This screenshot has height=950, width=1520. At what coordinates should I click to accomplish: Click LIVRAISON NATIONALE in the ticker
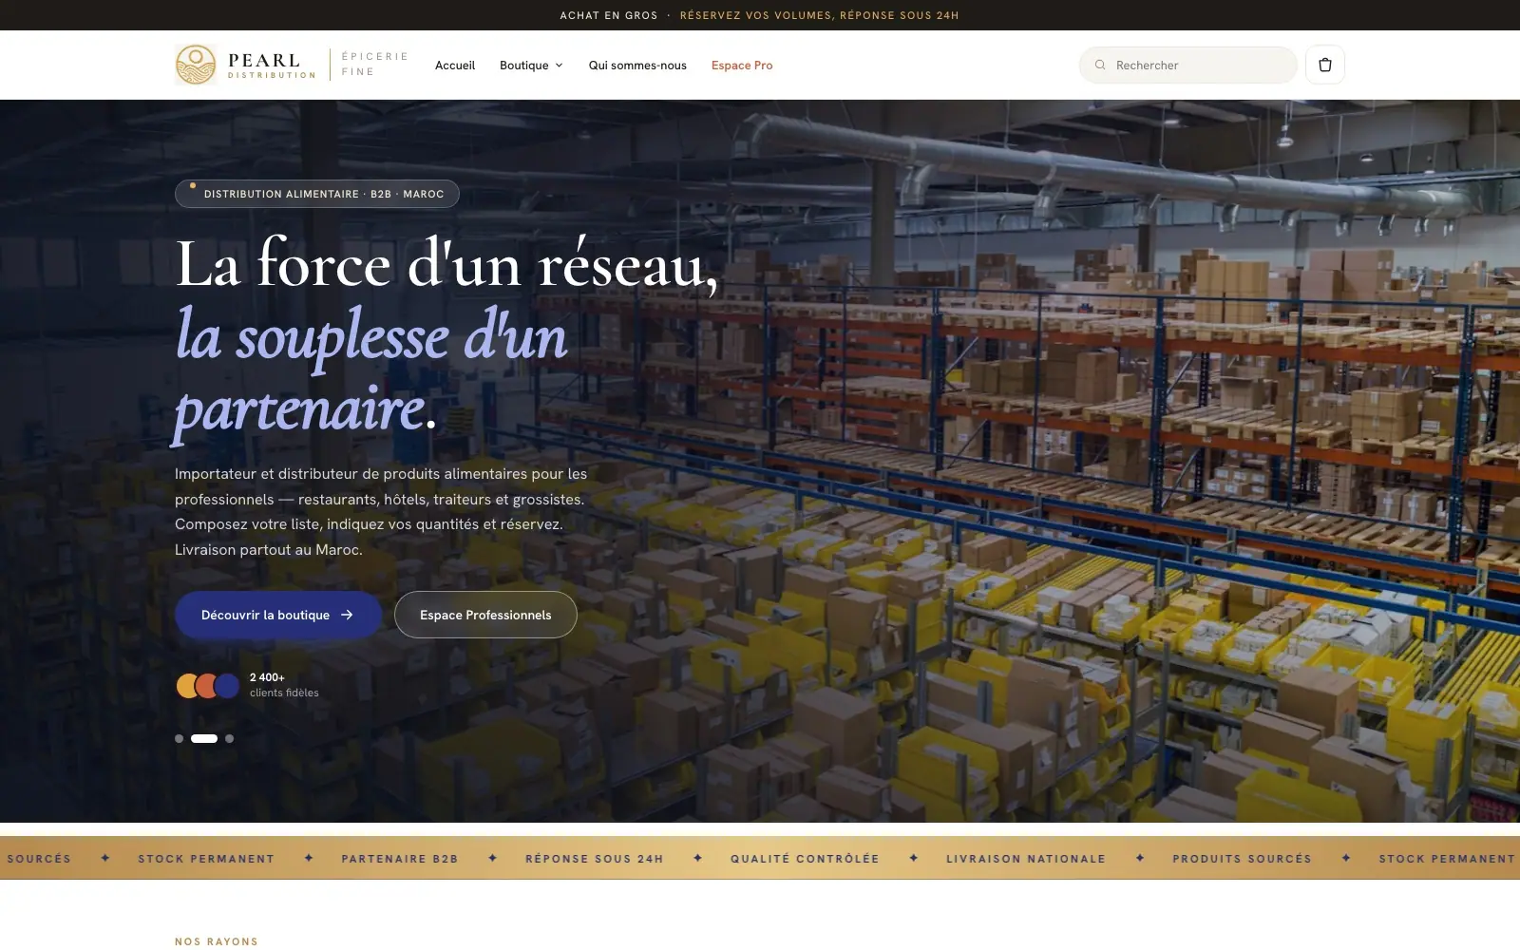click(x=1026, y=859)
